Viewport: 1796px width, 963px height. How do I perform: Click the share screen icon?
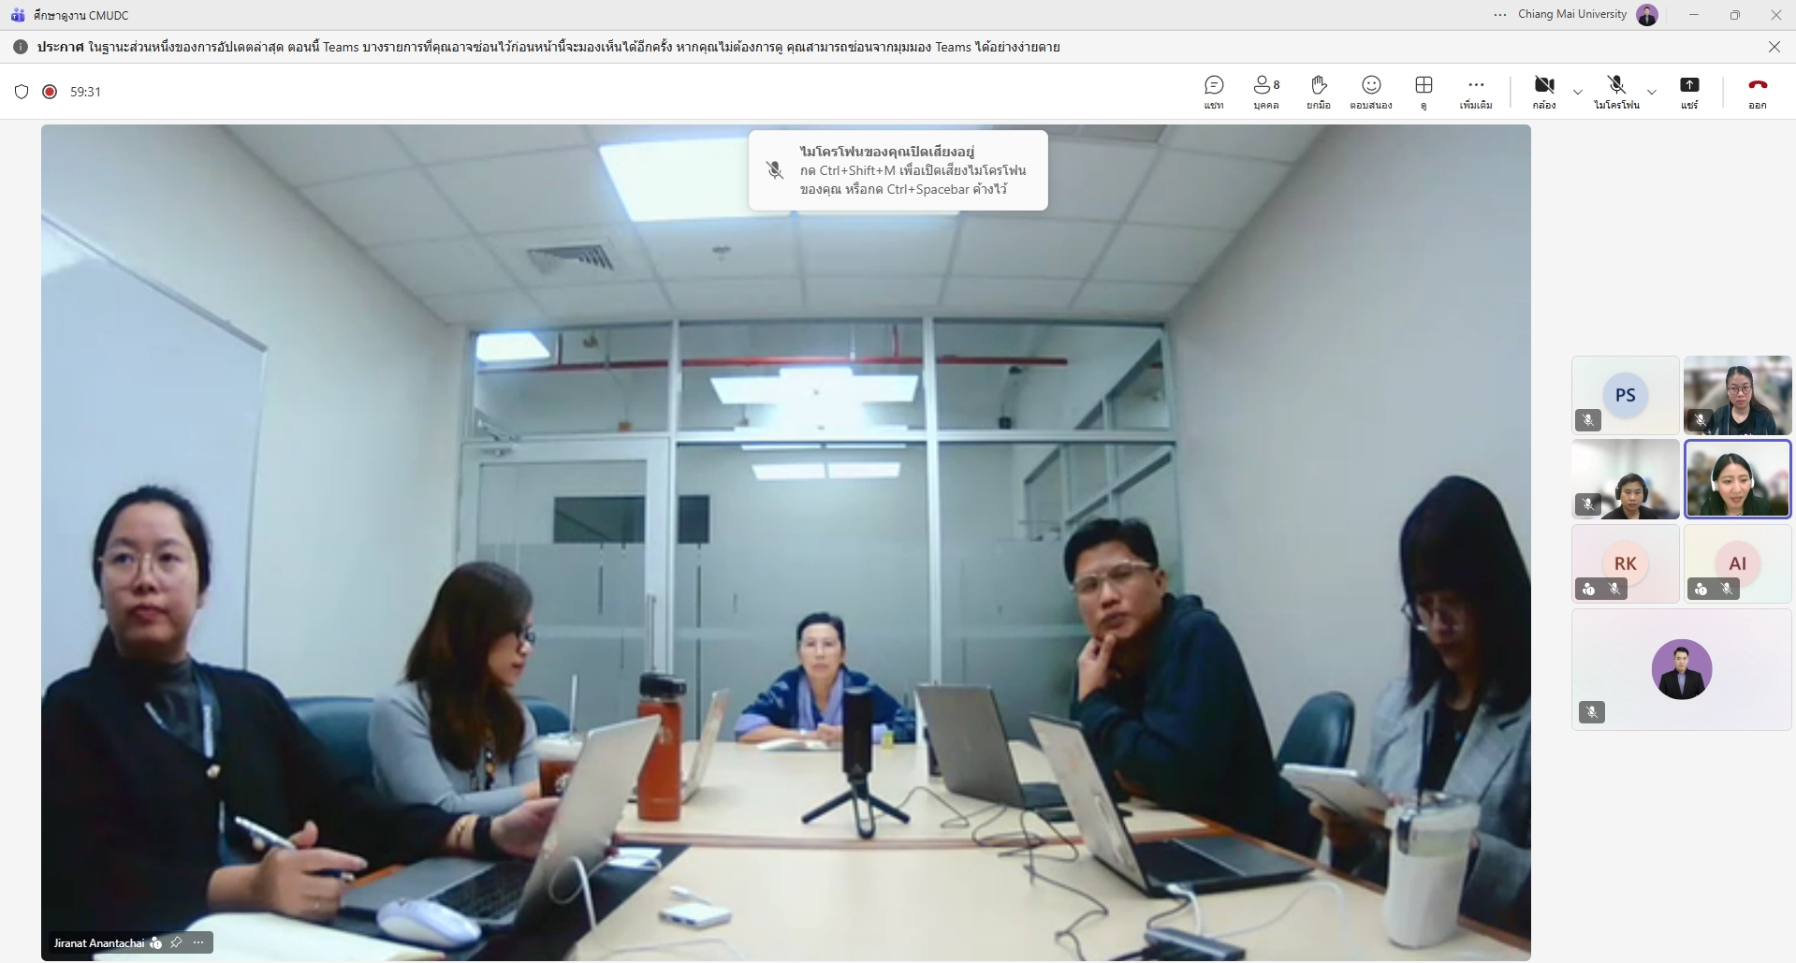coord(1688,91)
